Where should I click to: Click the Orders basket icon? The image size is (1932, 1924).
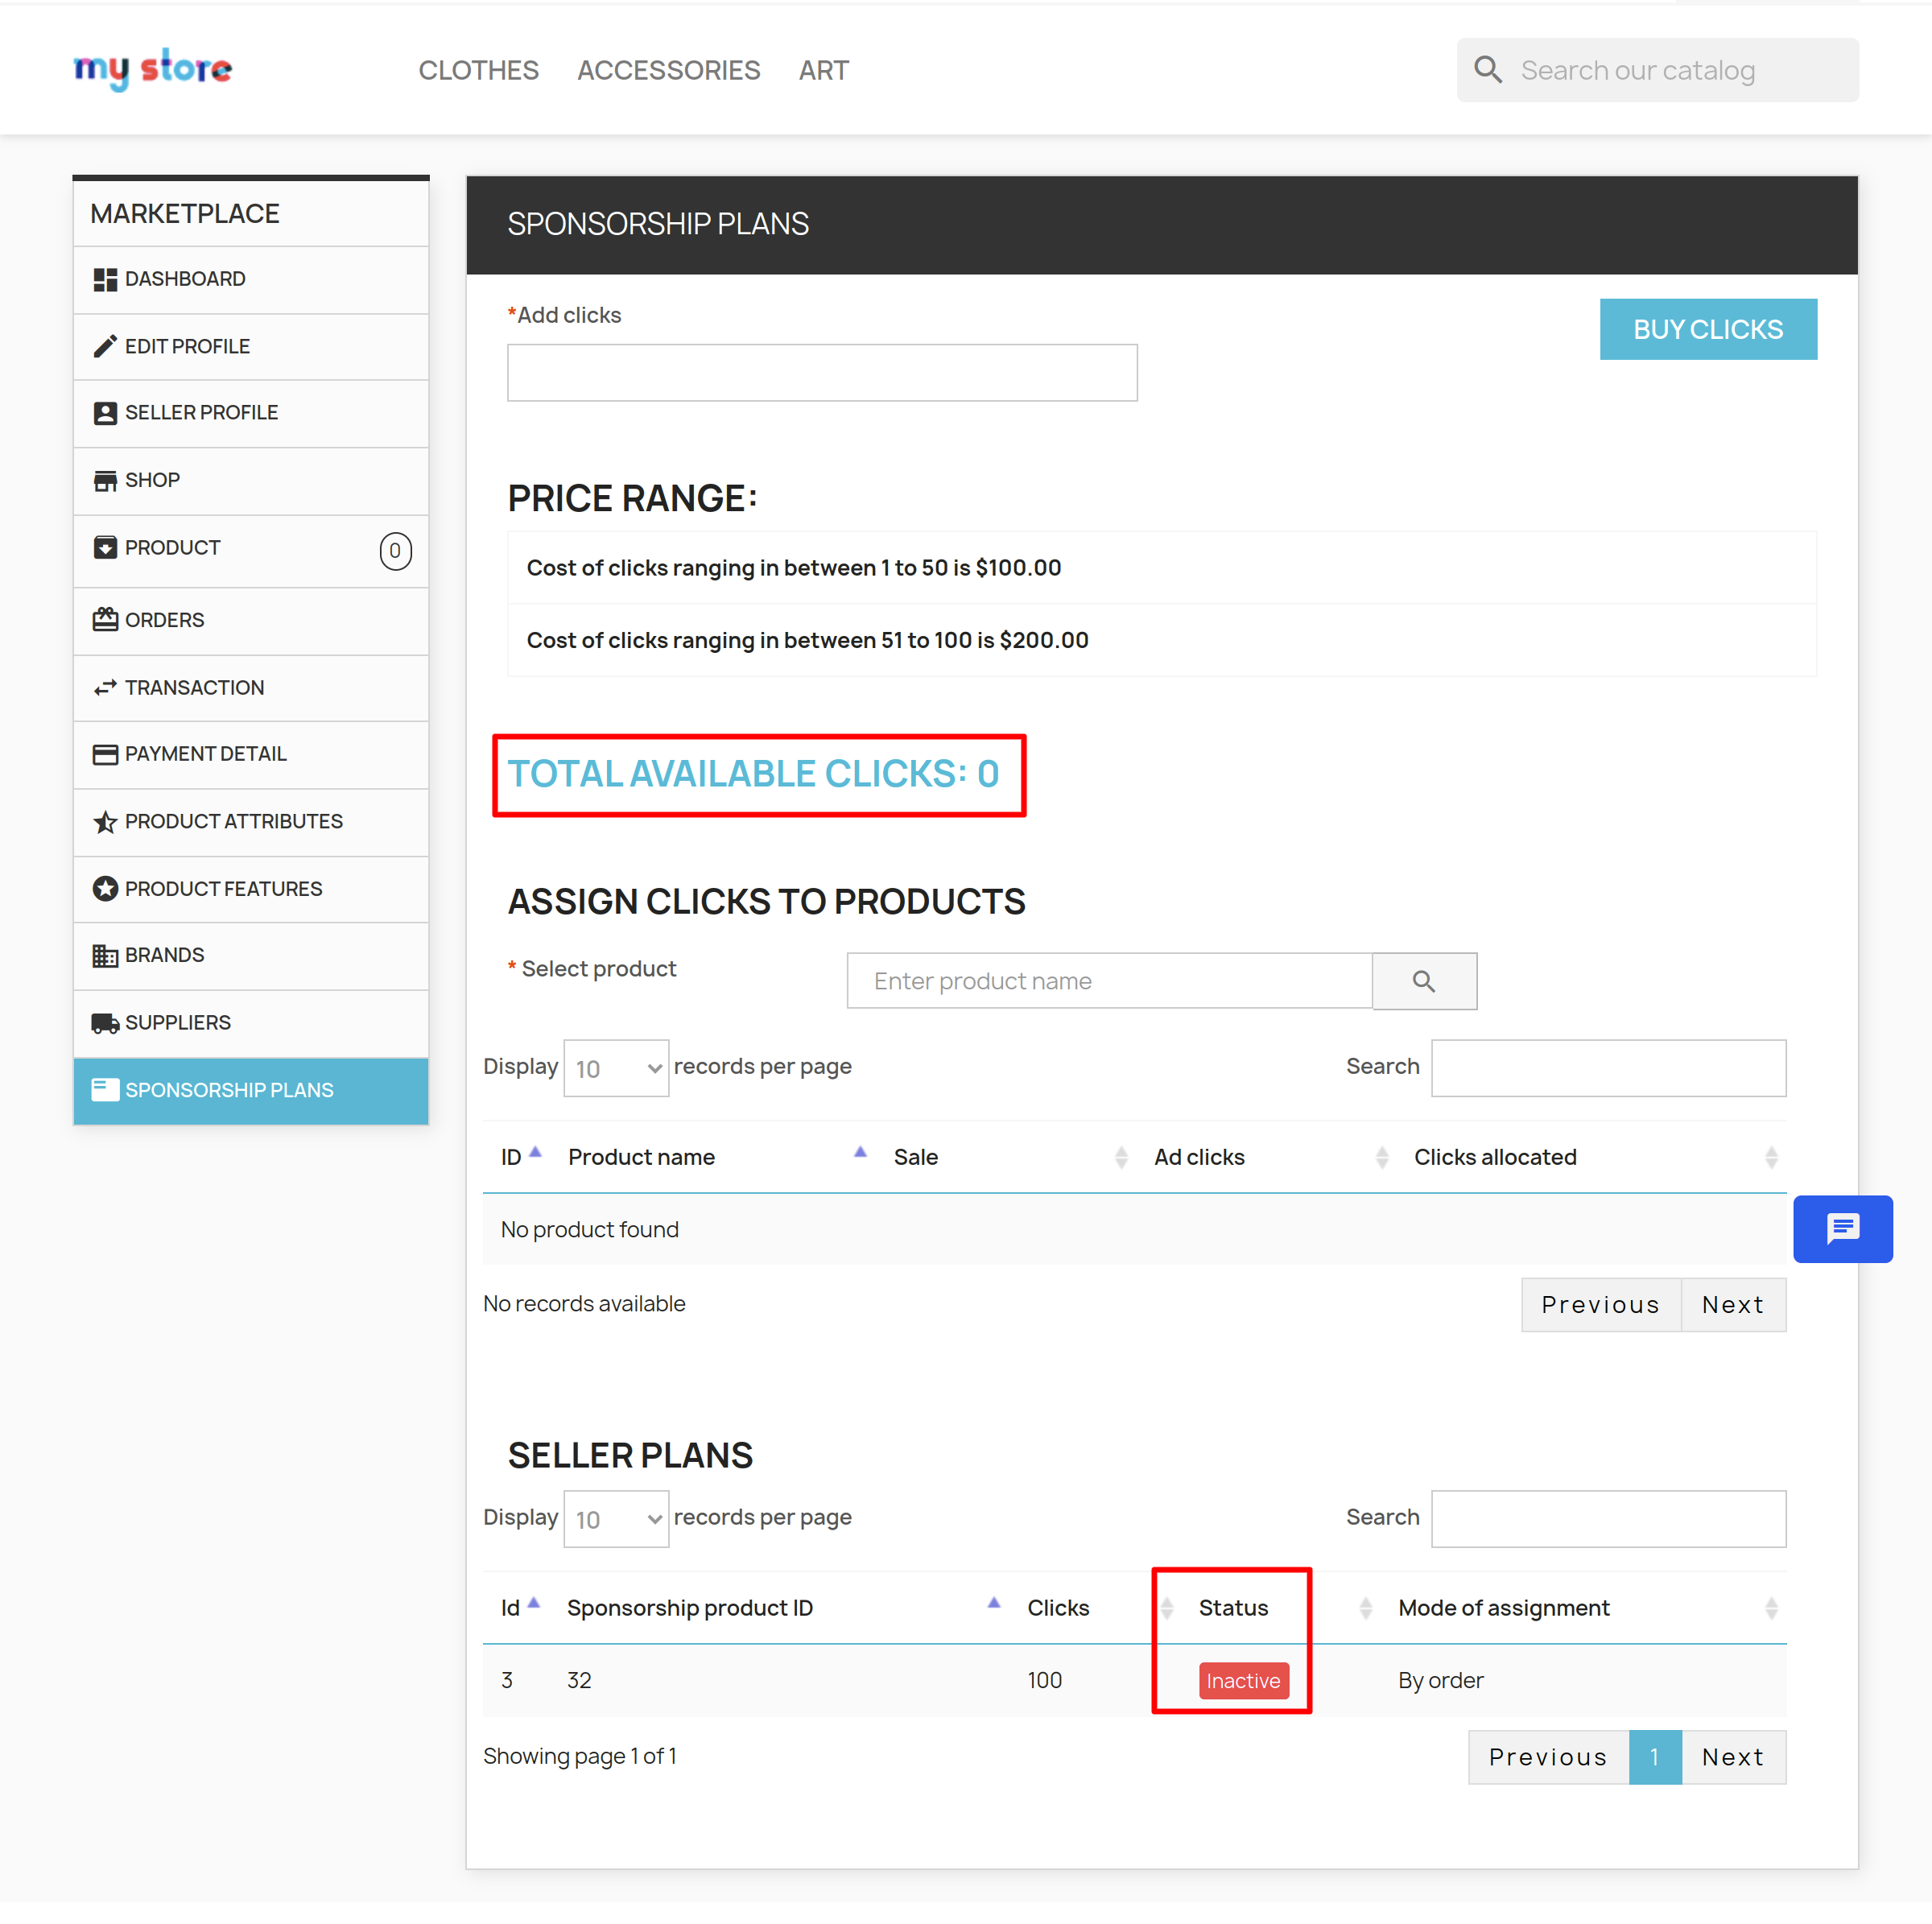pyautogui.click(x=105, y=620)
